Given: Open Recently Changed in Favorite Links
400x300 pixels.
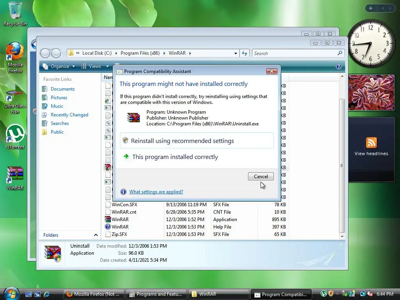Looking at the screenshot, I should coord(70,114).
